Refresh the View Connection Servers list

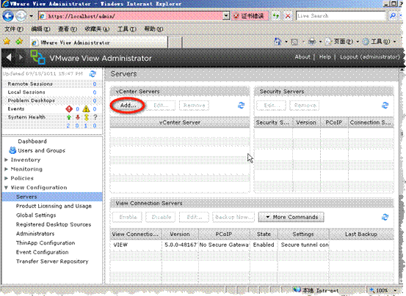click(385, 217)
